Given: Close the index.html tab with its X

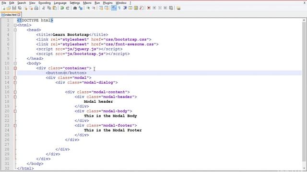Looking at the screenshot, I should point(19,15).
